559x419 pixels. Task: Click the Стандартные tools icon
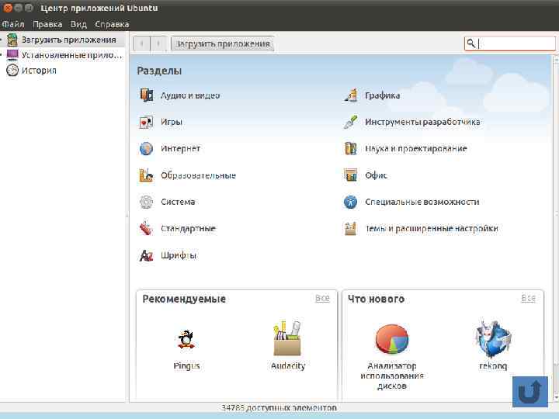click(146, 228)
